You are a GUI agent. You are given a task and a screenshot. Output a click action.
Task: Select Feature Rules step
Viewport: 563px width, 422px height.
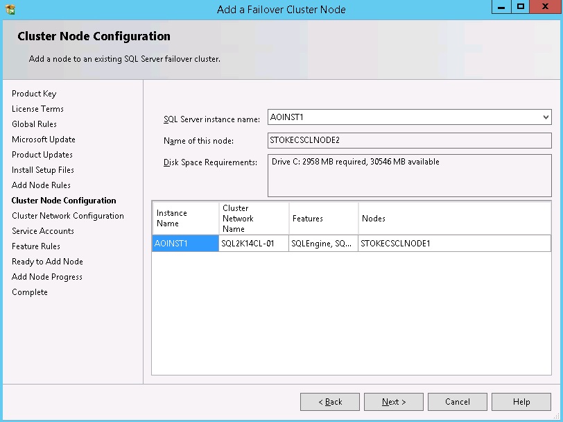click(x=36, y=246)
